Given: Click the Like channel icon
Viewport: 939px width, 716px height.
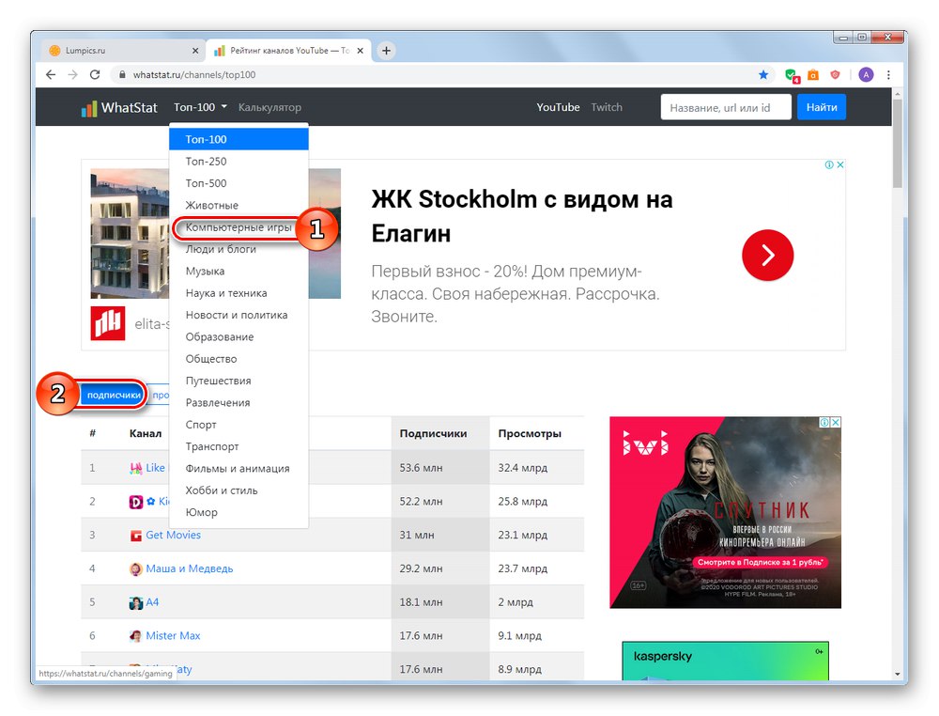Looking at the screenshot, I should (x=136, y=468).
